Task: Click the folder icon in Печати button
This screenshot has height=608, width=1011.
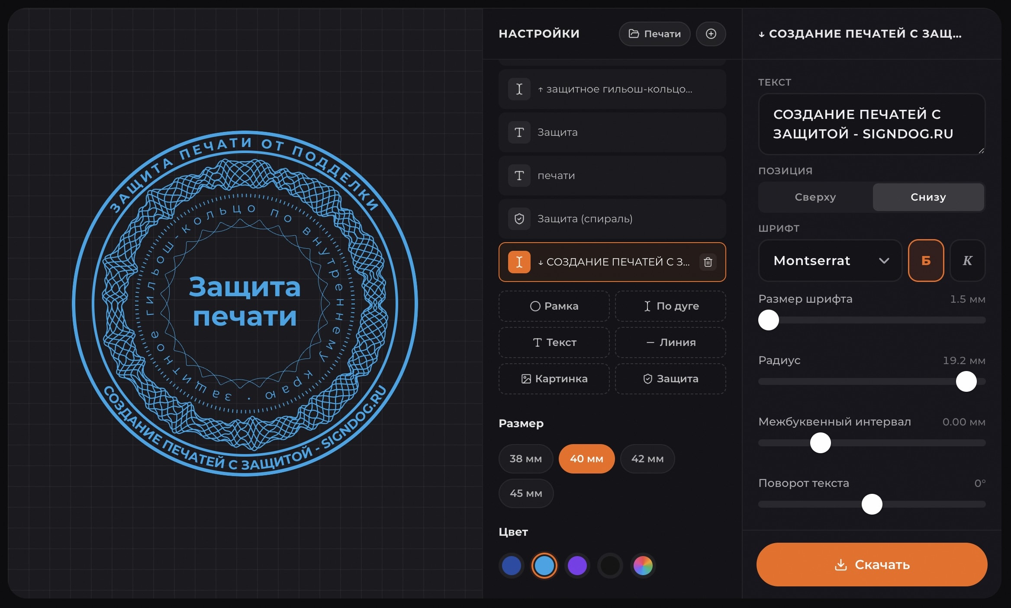Action: tap(634, 34)
